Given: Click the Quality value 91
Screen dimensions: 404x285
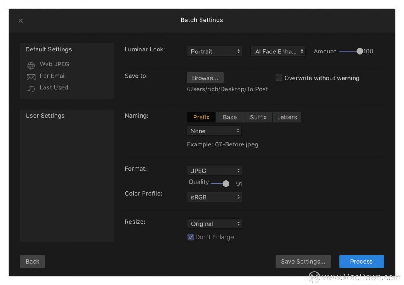Looking at the screenshot, I should 239,184.
